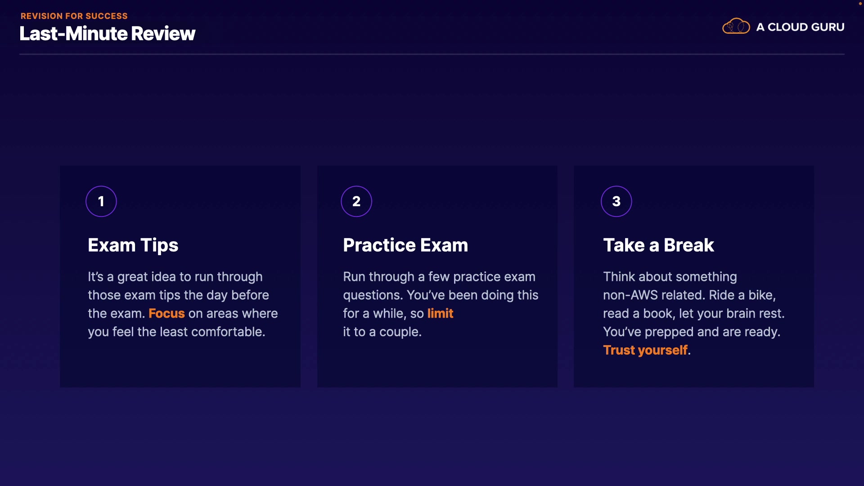Click the 'Take a Break' card heading
The image size is (864, 486).
[x=658, y=245]
